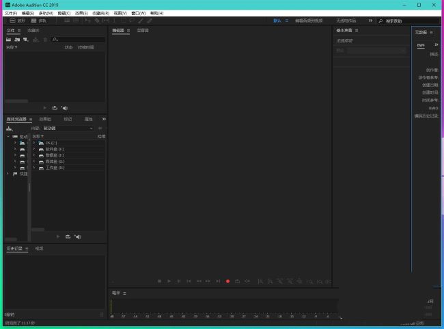Switch to Multitrack (多轨) view
This screenshot has width=444, height=329.
pyautogui.click(x=38, y=21)
